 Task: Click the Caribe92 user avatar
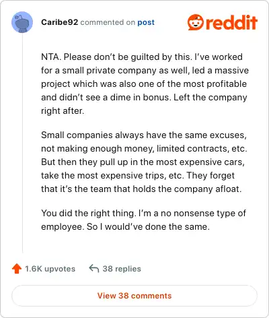[22, 22]
